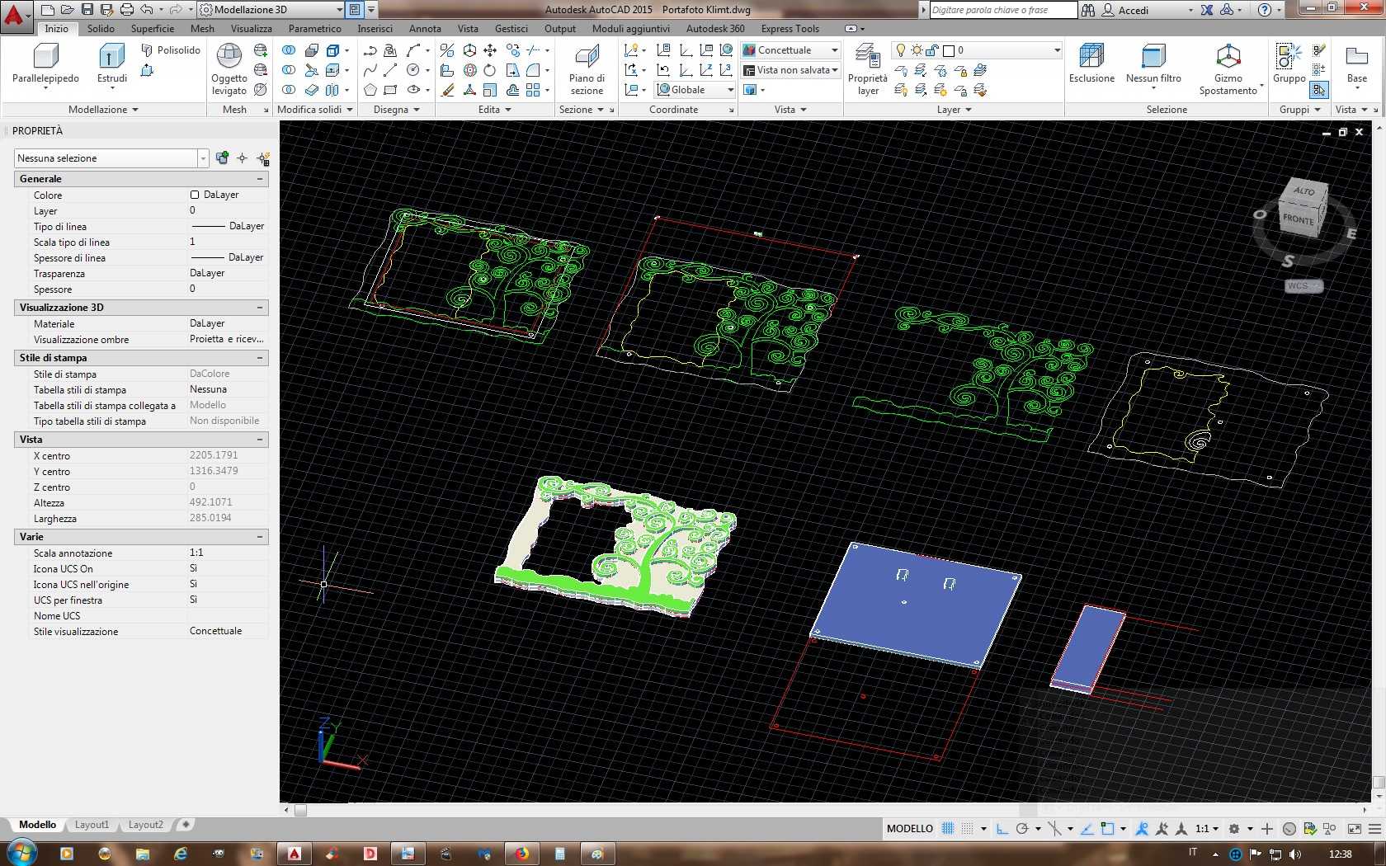Screen dimensions: 1386x866
Task: Click the layer 0 color swatch square
Action: 949,50
